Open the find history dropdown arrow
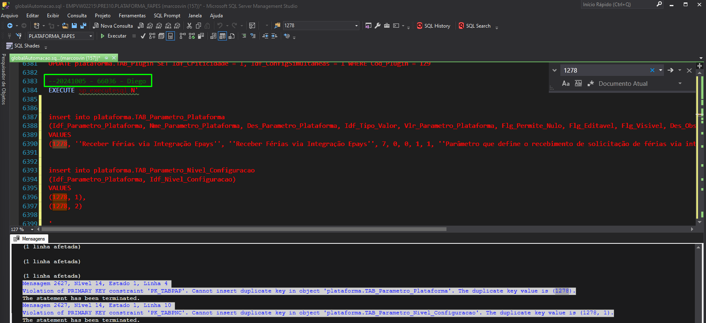Screen dimensions: 706x323 (x=661, y=71)
